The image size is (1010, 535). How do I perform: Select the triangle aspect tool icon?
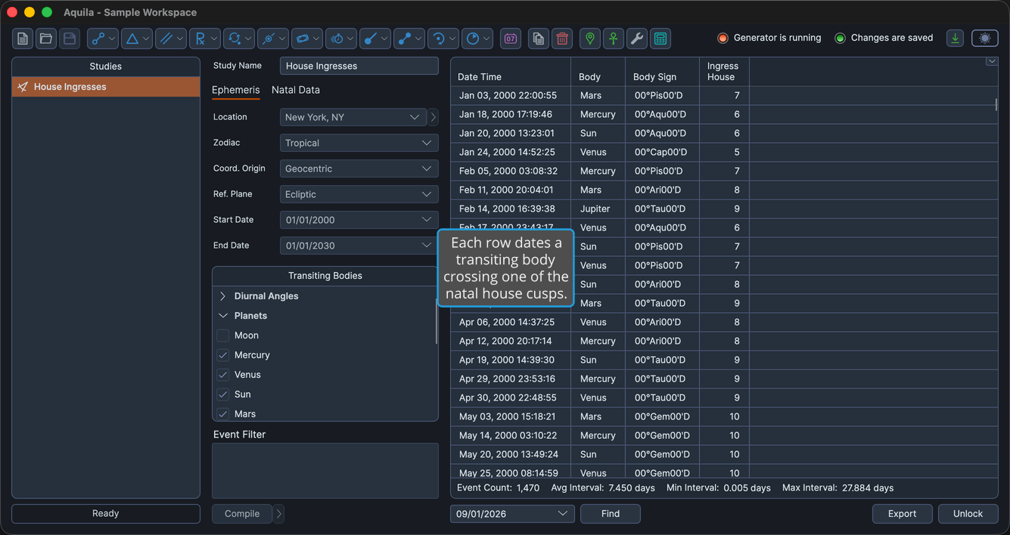[132, 39]
